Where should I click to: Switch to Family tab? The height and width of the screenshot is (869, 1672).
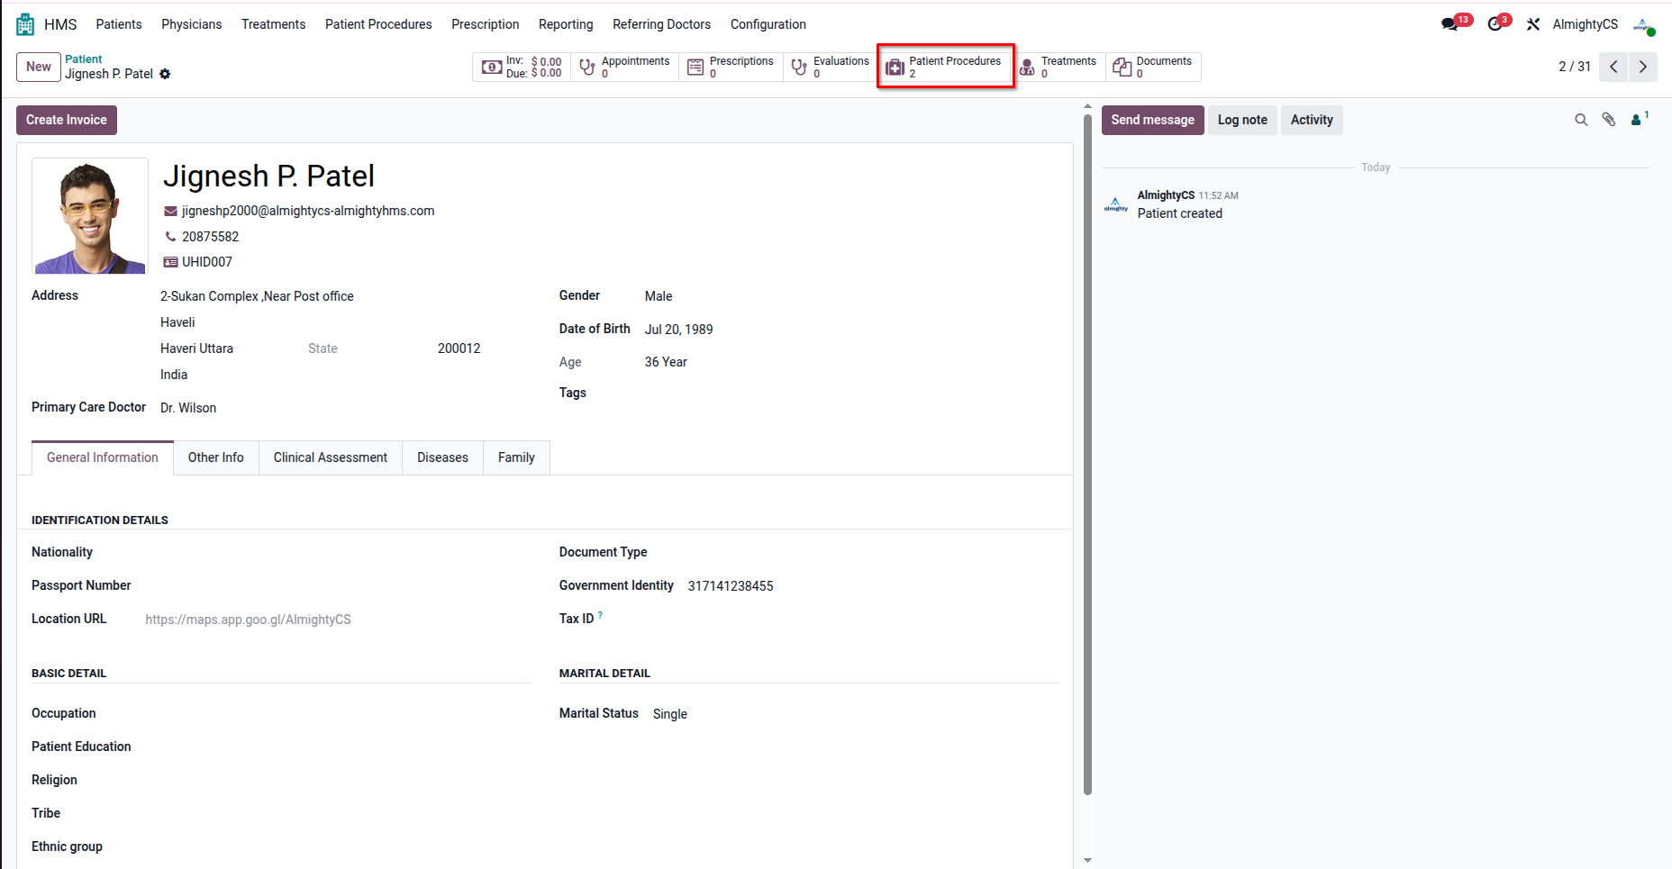coord(516,457)
